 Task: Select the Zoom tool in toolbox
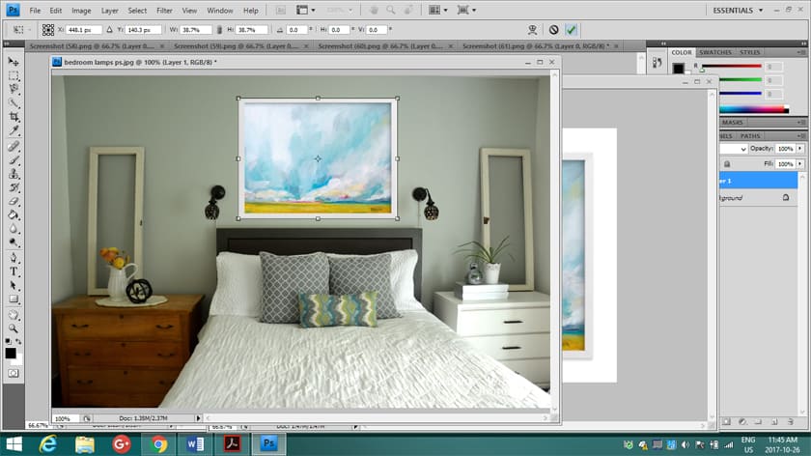click(14, 328)
